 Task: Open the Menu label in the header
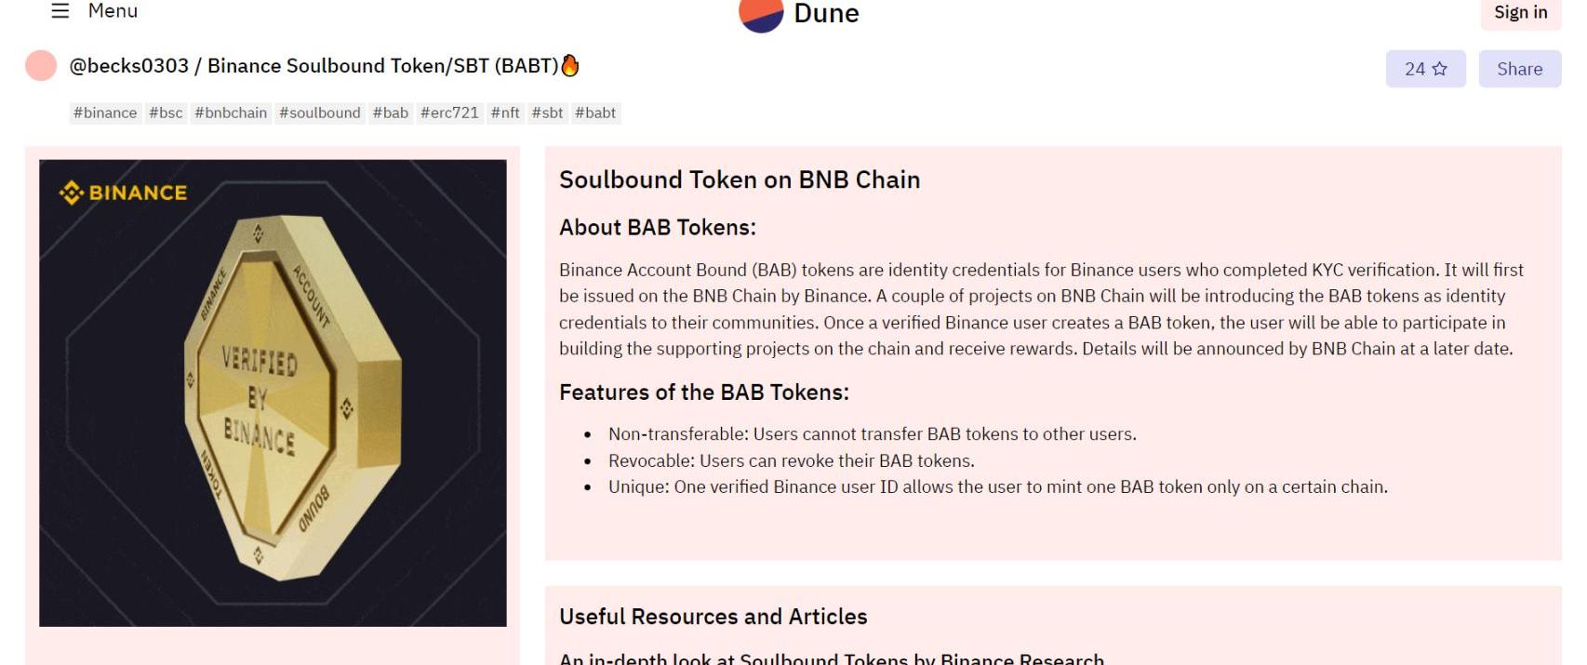[113, 11]
